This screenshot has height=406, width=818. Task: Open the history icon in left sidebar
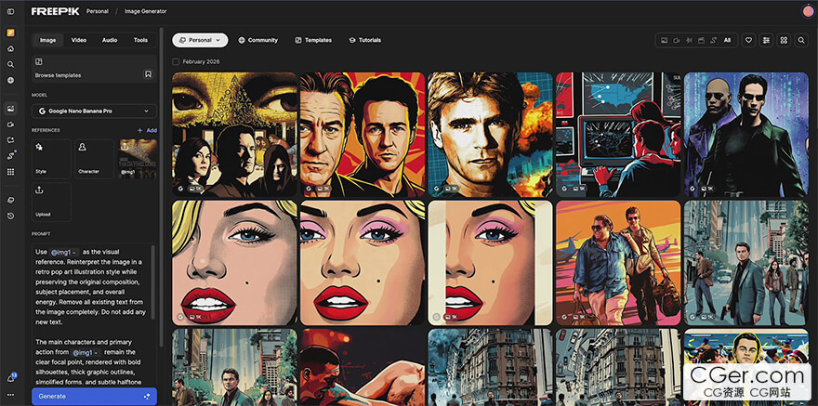[11, 216]
